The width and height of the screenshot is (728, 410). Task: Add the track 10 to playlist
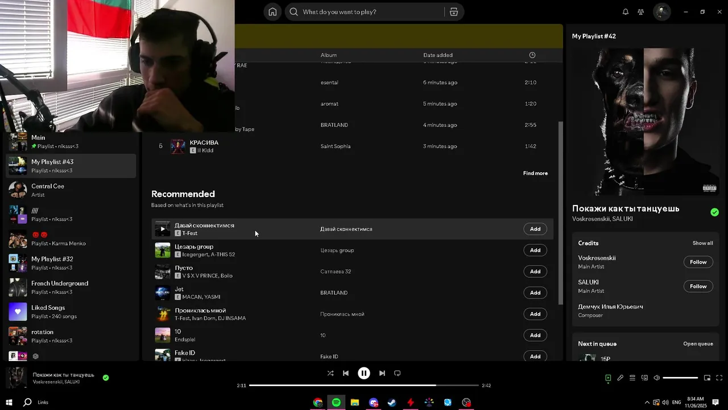(535, 335)
